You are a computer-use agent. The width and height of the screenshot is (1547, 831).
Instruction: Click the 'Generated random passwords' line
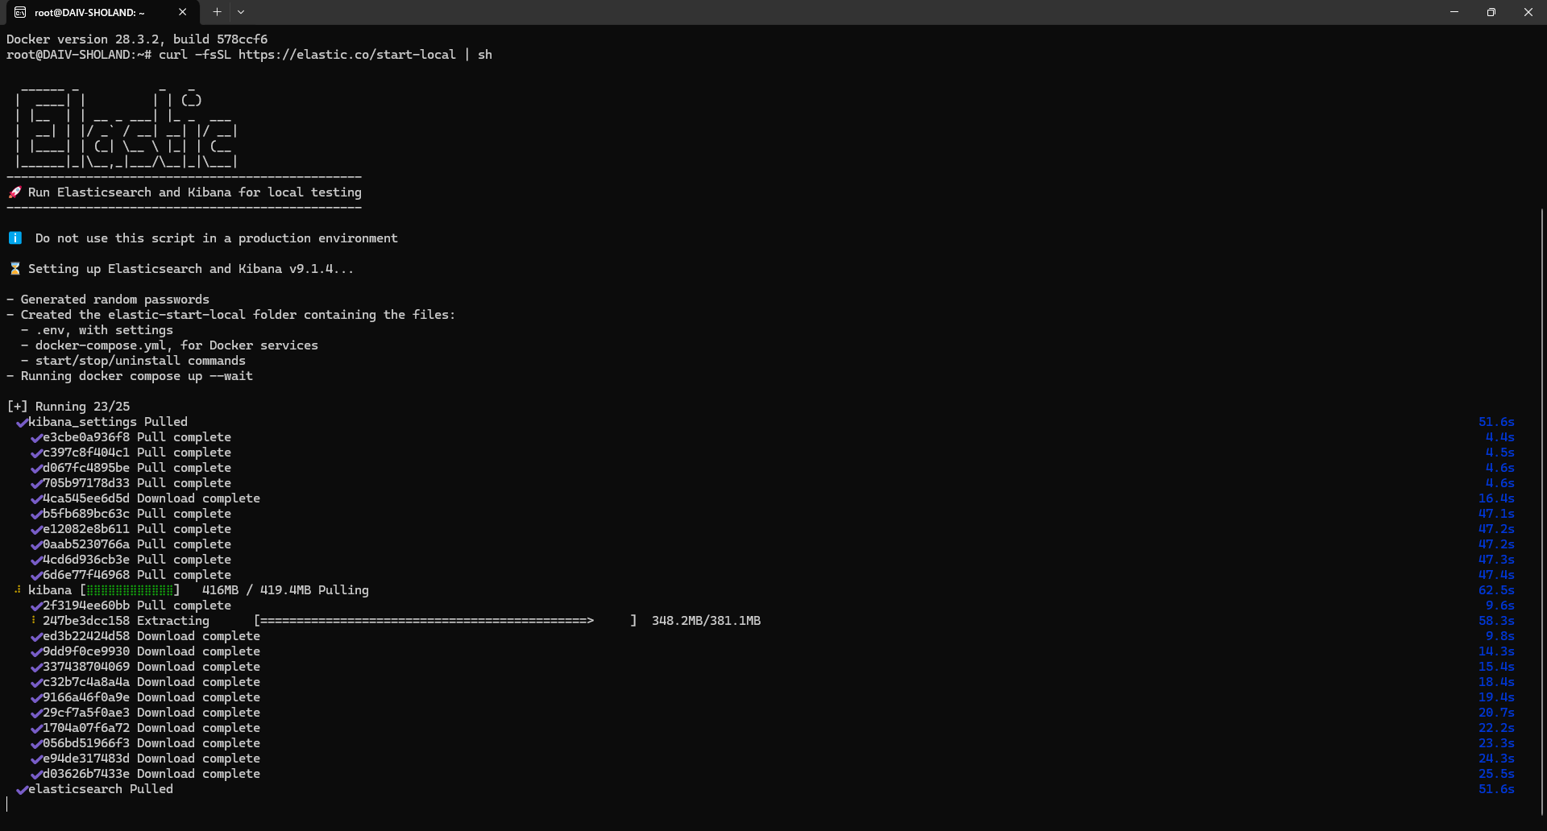pyautogui.click(x=108, y=300)
